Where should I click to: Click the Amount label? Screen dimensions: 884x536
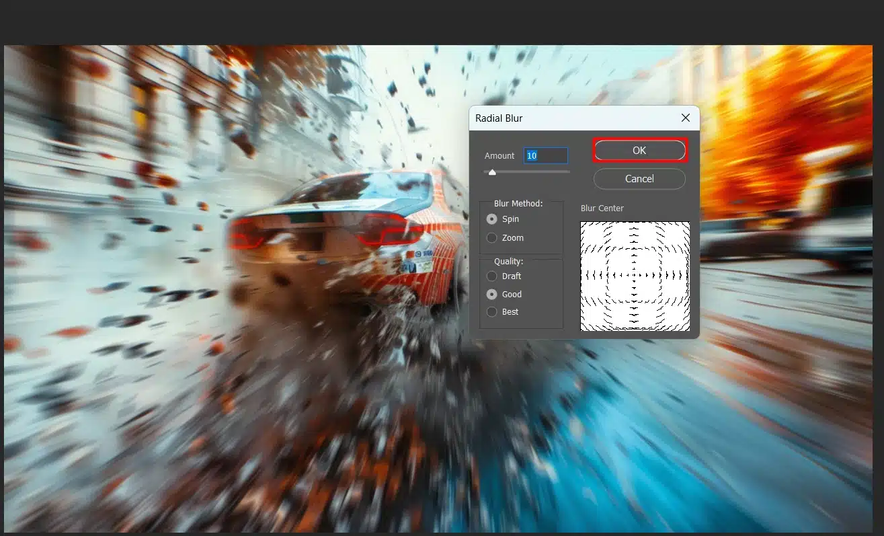pyautogui.click(x=499, y=156)
